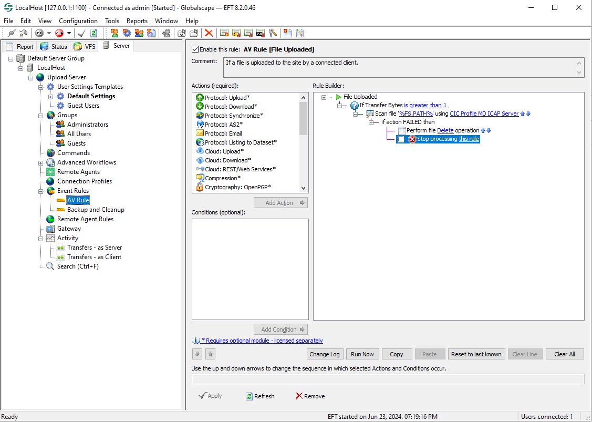
Task: Toggle checkbox on Stop processing row
Action: [401, 139]
